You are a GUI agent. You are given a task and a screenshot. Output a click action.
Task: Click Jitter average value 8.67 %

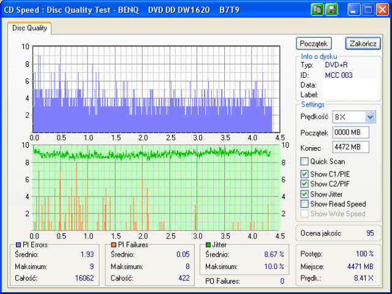point(274,255)
